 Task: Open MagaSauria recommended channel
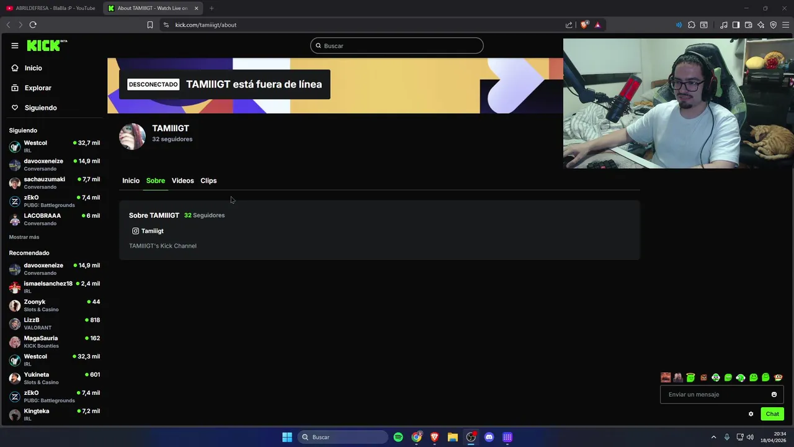[55, 341]
